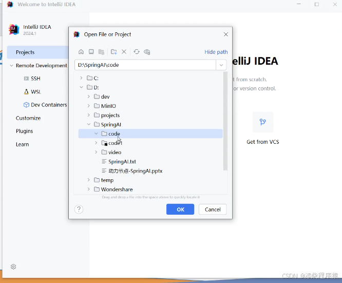Select the code folder row

(x=150, y=134)
